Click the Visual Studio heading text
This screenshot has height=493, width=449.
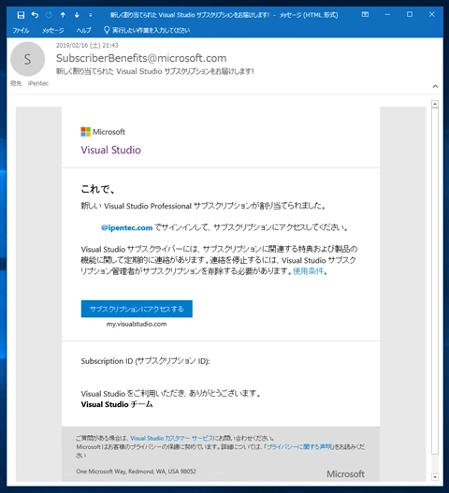pos(110,150)
